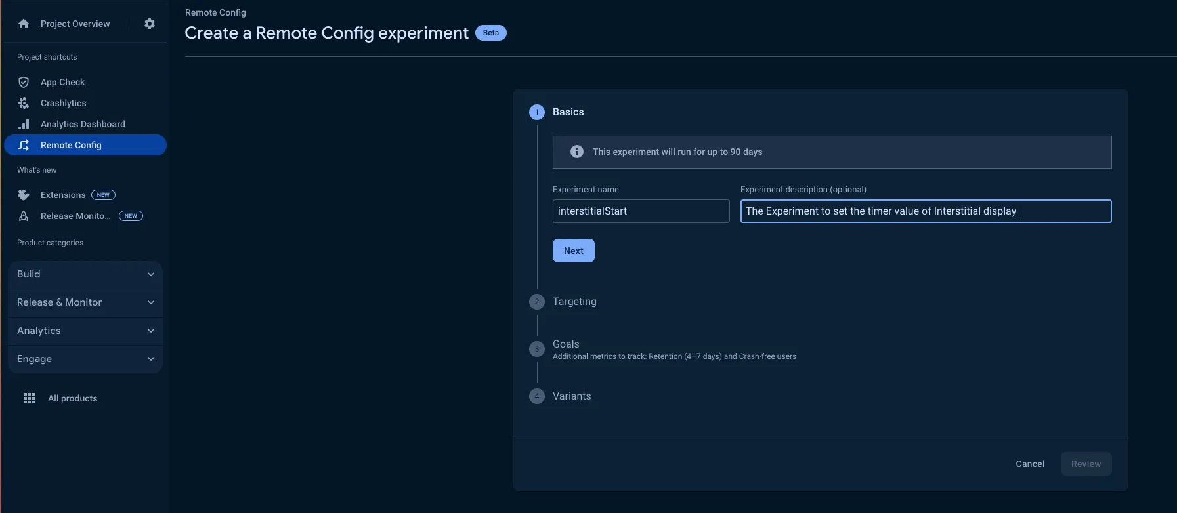Click the "Additional metrics to track" text
This screenshot has width=1177, height=513.
click(674, 356)
